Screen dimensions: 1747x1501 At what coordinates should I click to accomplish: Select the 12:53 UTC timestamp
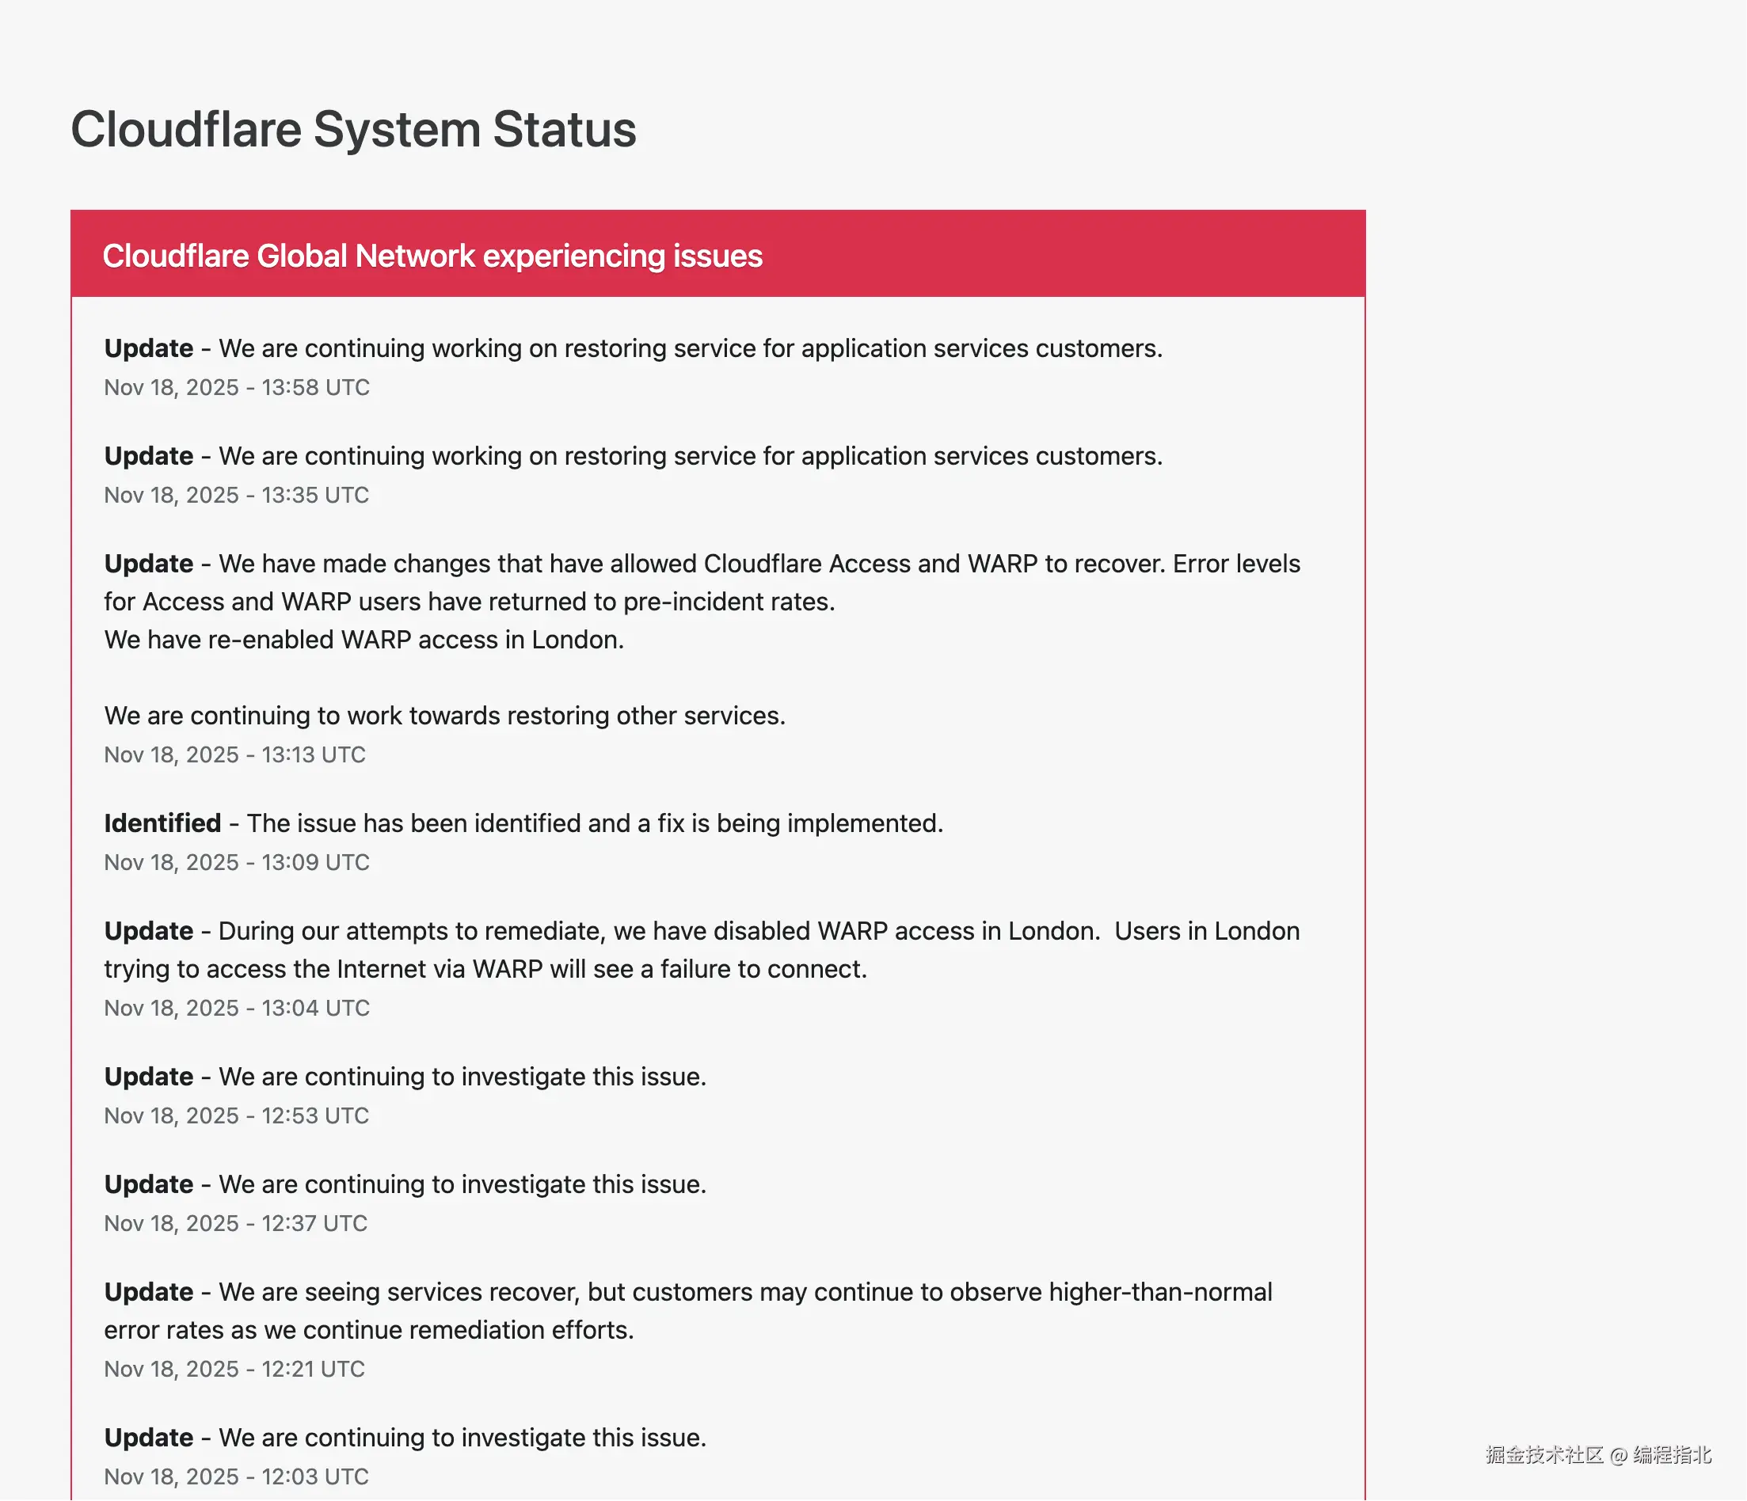point(236,1115)
